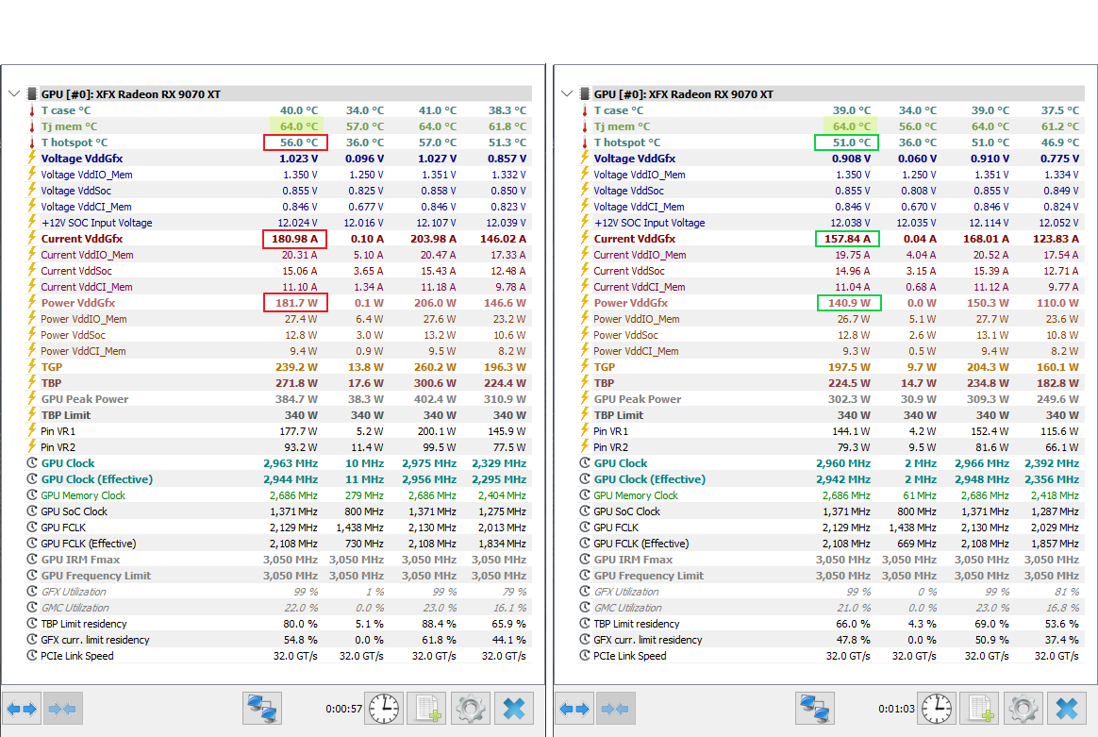This screenshot has height=737, width=1098.
Task: Select 'GPU SoC Clock' label in left window
Action: 75,511
